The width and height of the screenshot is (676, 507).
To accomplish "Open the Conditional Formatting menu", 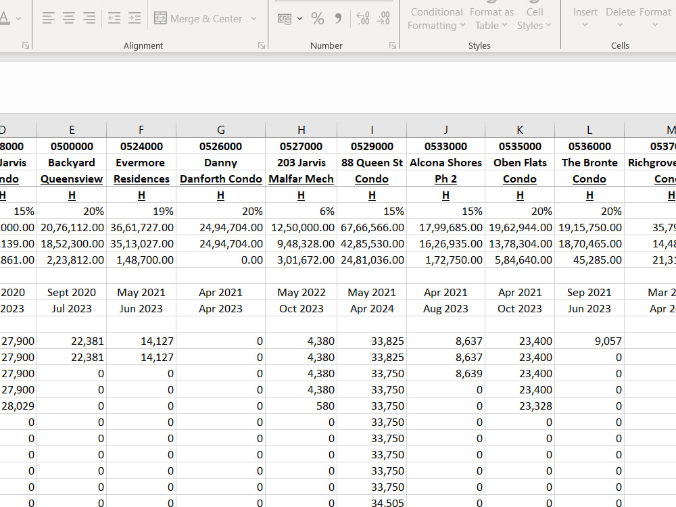I will [436, 18].
